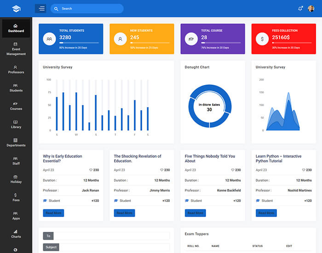Toggle the hamburger sidebar menu button
This screenshot has height=253, width=322.
click(x=40, y=8)
